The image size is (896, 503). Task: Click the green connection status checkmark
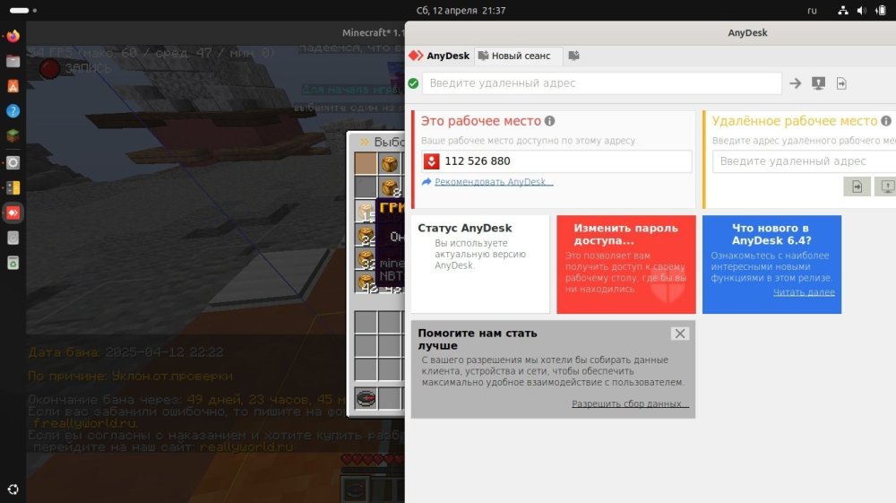click(414, 83)
